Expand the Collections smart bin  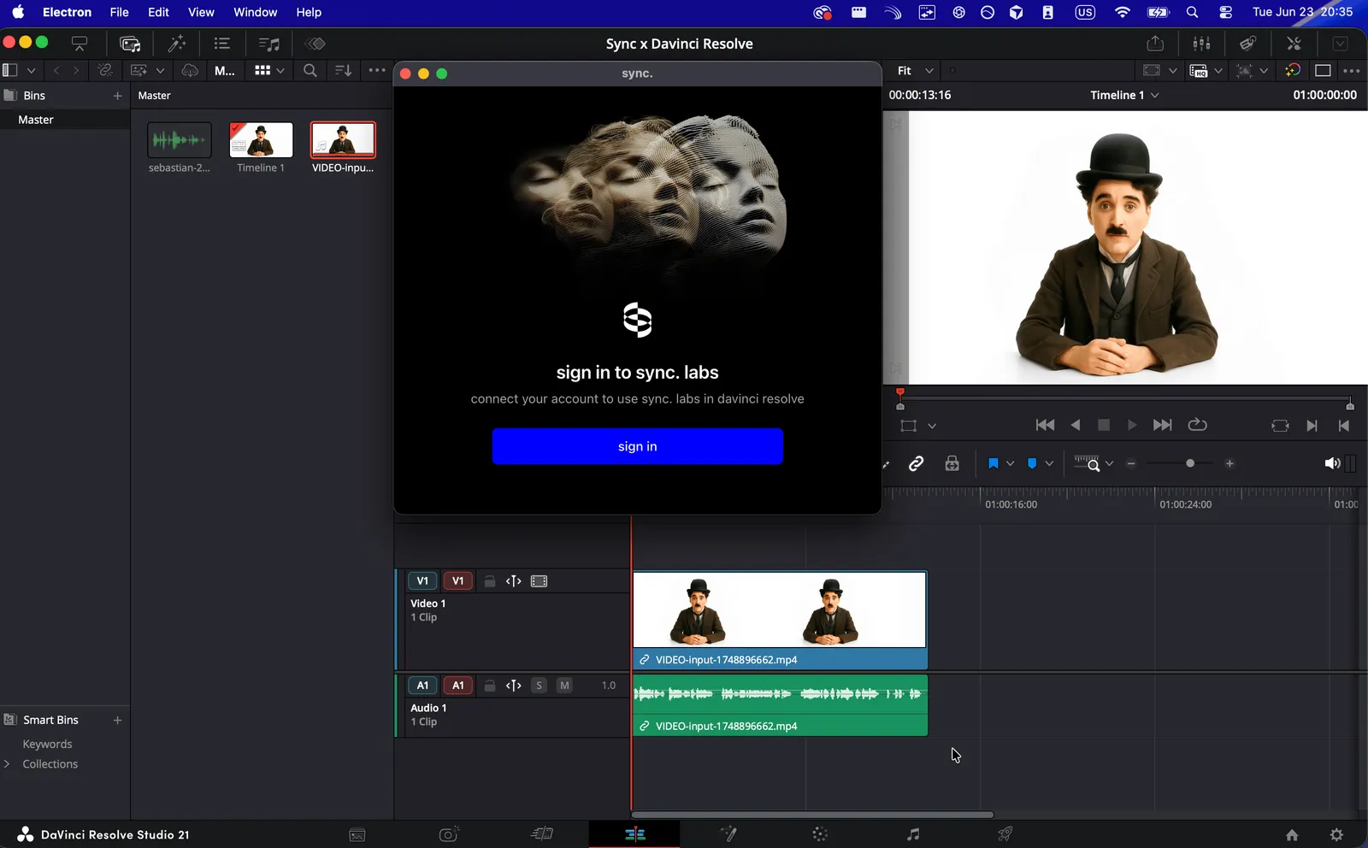(7, 764)
